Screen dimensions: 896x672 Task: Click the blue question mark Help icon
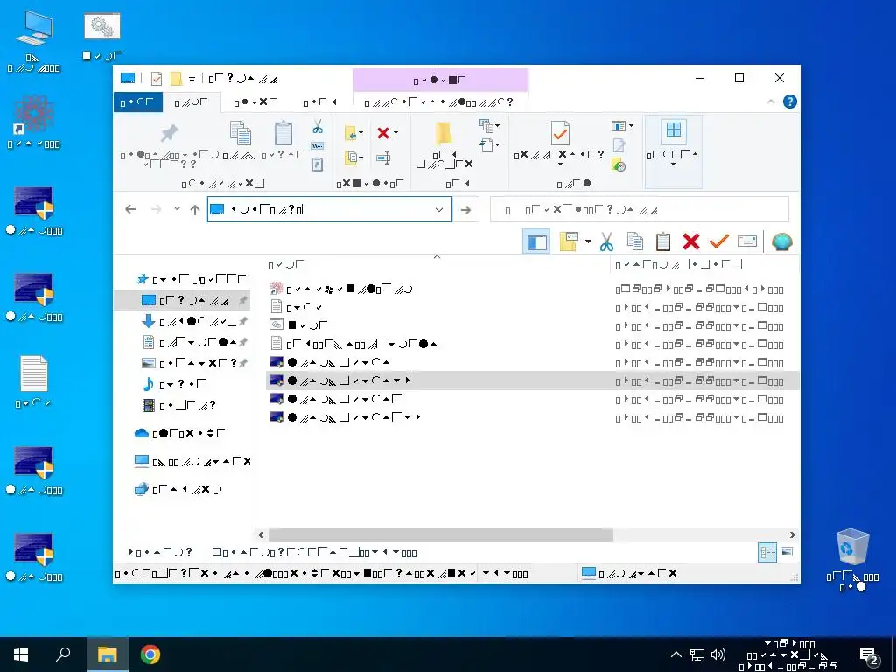789,101
